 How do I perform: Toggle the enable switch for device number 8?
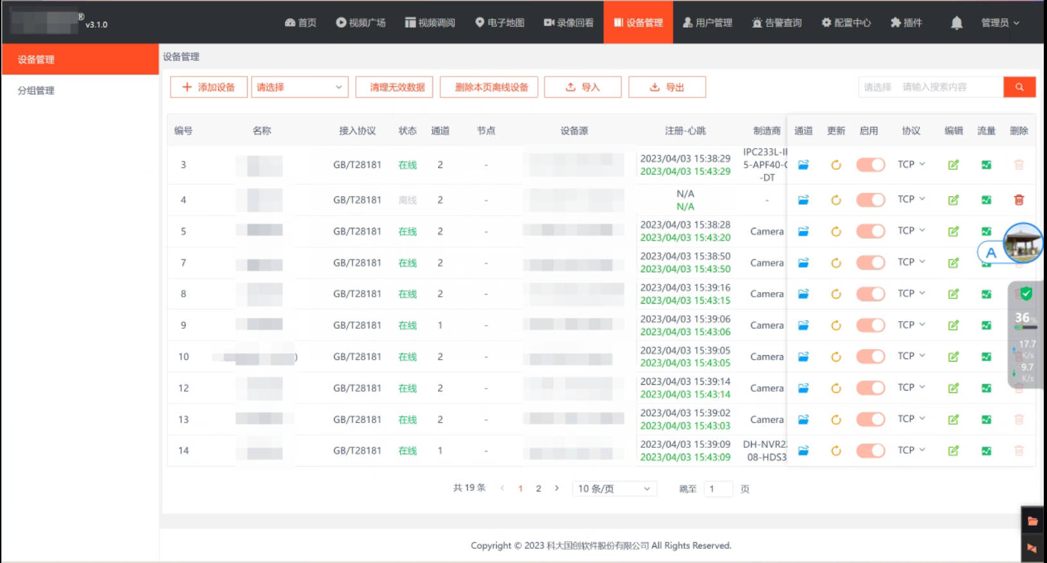coord(870,294)
